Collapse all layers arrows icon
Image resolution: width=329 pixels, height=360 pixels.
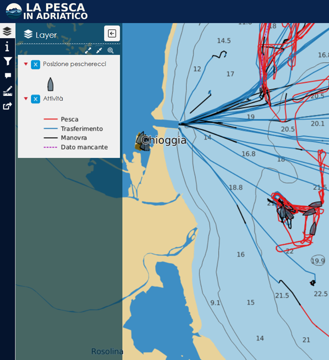click(x=99, y=51)
